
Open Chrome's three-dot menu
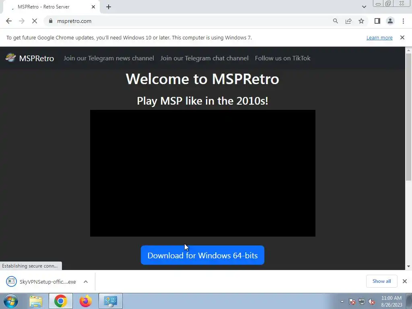pyautogui.click(x=403, y=21)
